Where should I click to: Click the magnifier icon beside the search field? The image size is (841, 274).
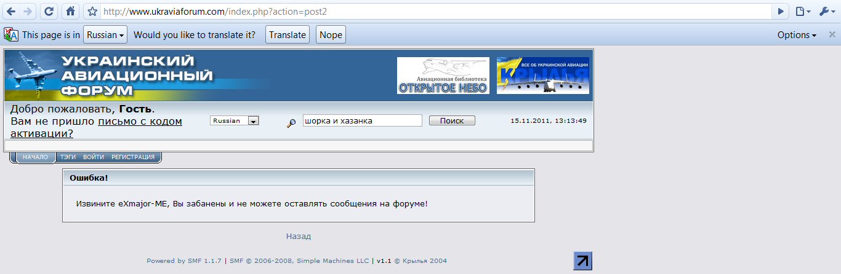click(292, 123)
